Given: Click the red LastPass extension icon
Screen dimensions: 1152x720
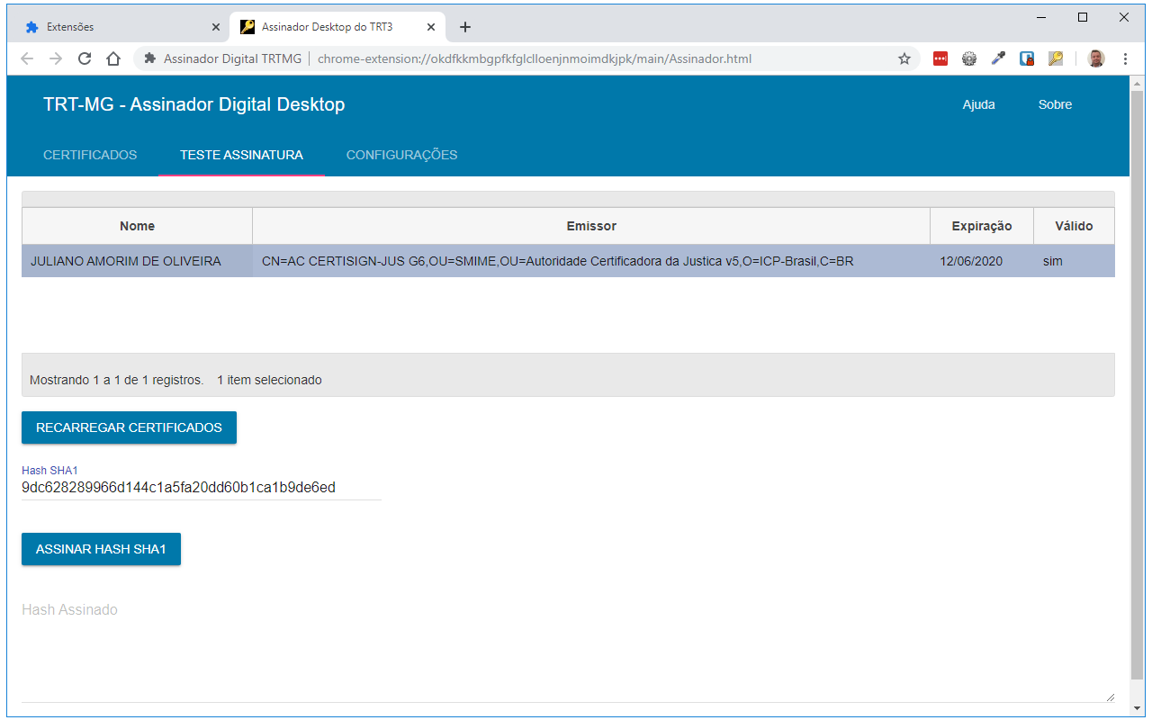Looking at the screenshot, I should click(940, 58).
